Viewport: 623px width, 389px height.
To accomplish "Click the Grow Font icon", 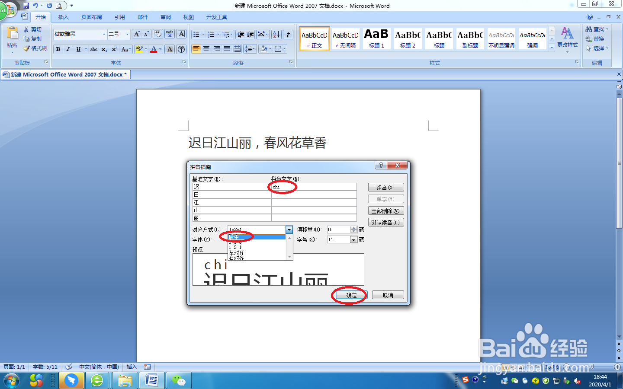I will [x=137, y=34].
